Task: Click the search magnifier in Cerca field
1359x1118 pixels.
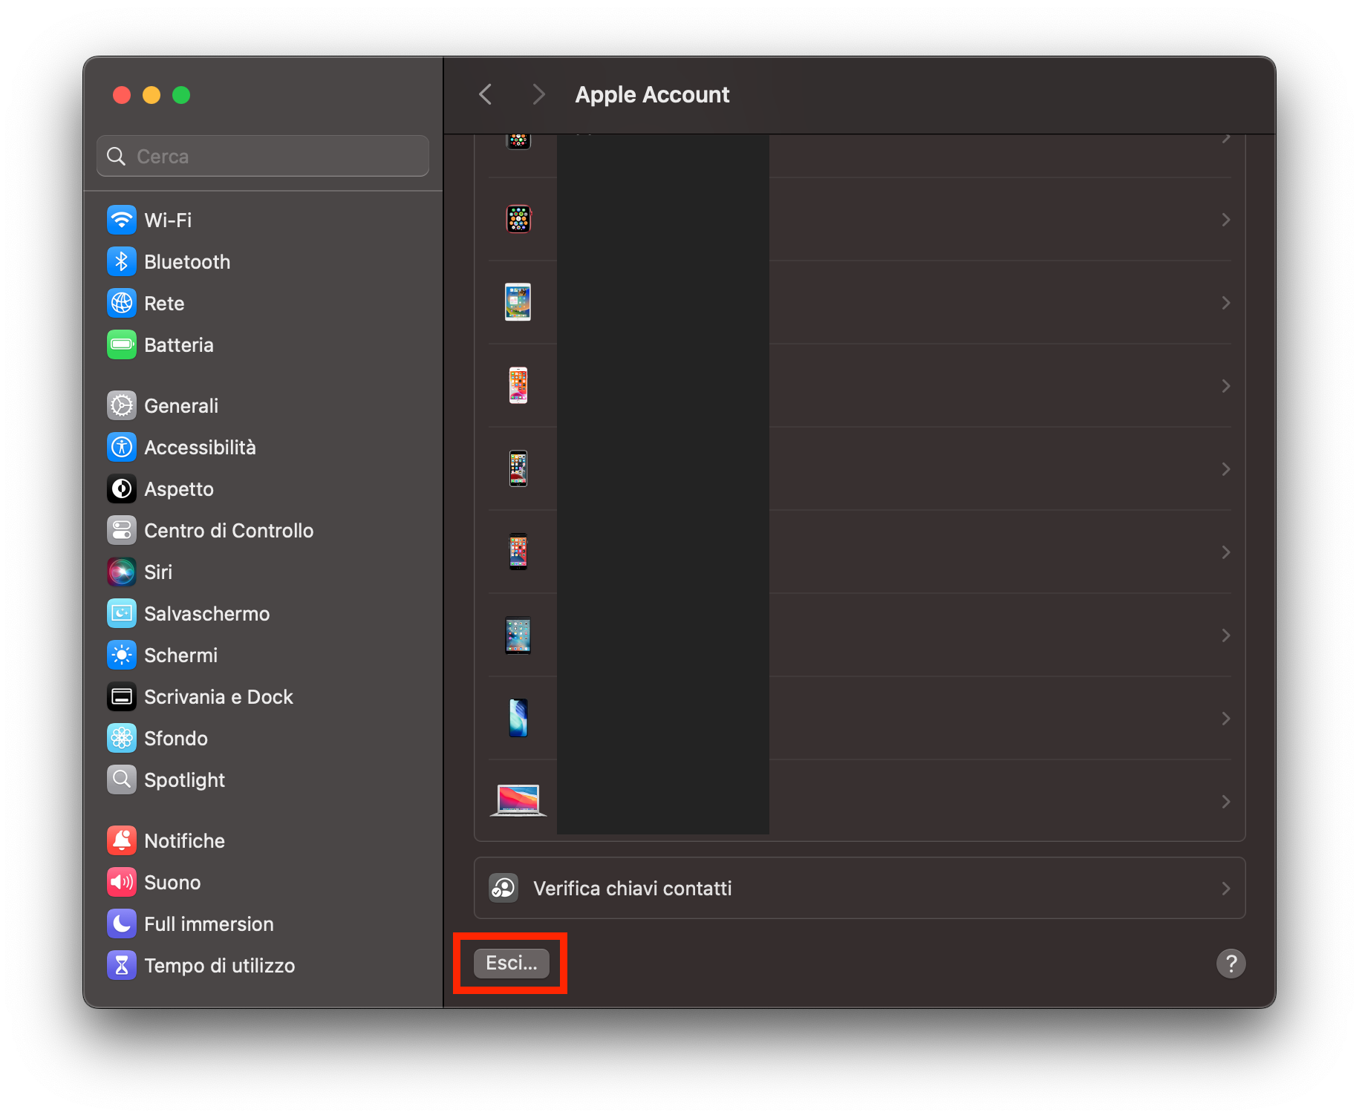Action: pos(117,156)
